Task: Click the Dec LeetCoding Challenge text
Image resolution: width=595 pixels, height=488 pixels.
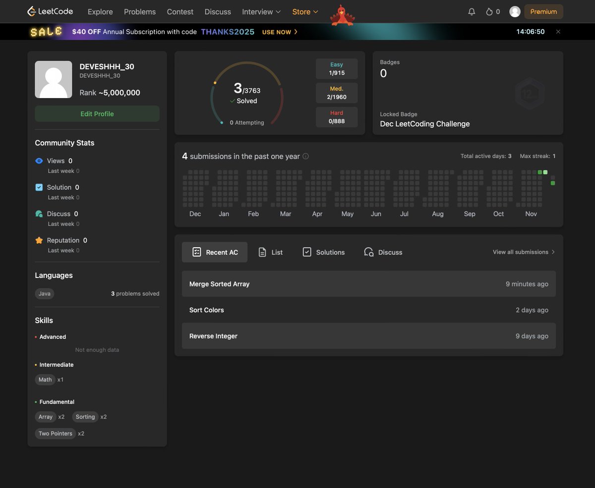Action: pyautogui.click(x=425, y=124)
